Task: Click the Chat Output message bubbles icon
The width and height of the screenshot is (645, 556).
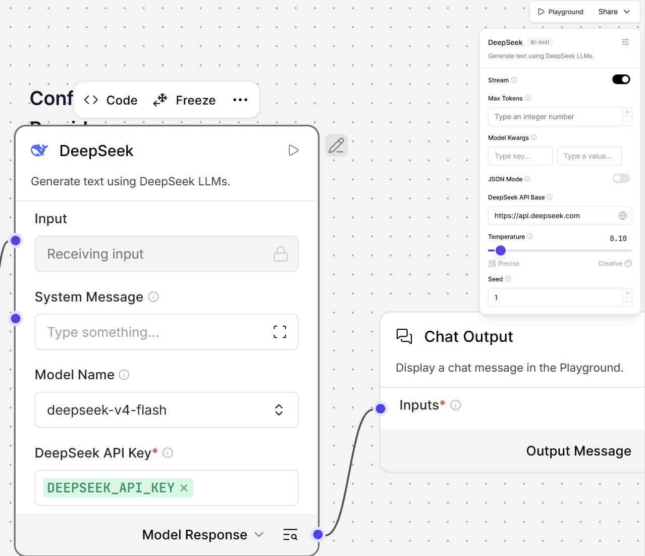Action: coord(404,336)
